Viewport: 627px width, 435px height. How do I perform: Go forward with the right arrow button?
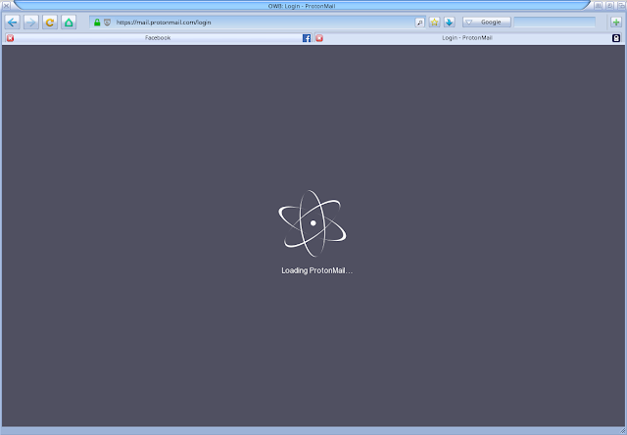(x=31, y=22)
